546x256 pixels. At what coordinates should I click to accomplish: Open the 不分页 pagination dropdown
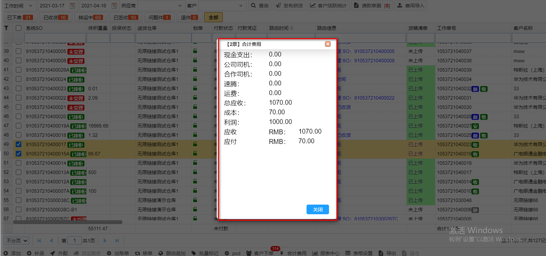tap(16, 241)
